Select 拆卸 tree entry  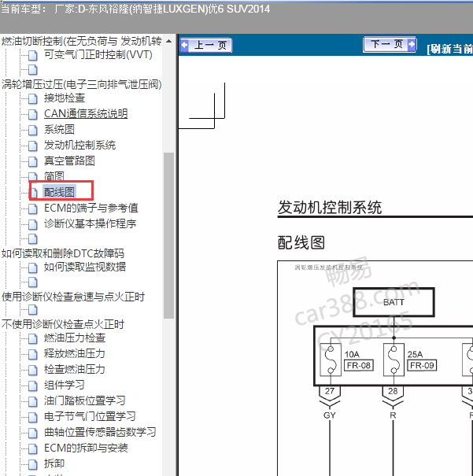(x=54, y=463)
